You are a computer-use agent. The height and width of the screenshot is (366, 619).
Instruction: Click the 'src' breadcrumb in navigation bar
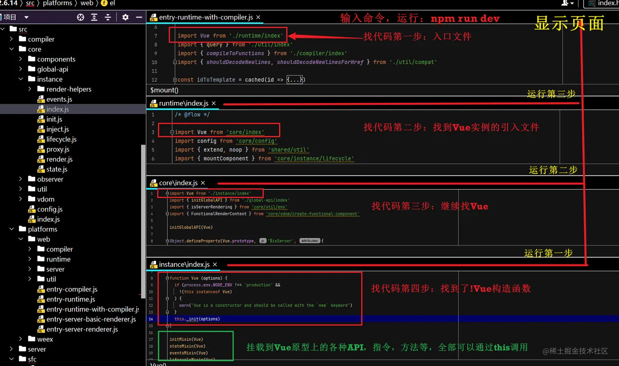point(30,3)
